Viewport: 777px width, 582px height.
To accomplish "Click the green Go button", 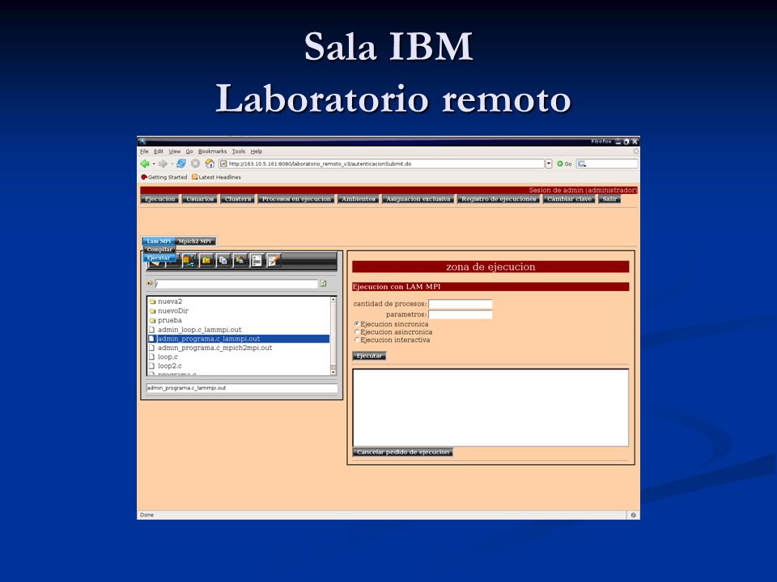I will [564, 164].
